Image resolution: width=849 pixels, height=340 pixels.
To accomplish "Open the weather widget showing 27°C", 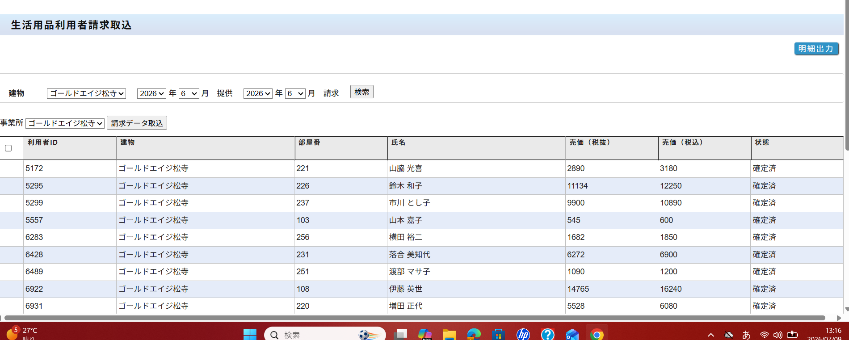I will pyautogui.click(x=21, y=333).
